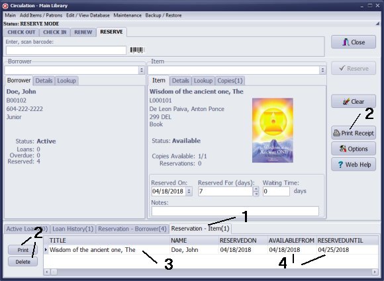Click the Delete button
The height and width of the screenshot is (281, 384).
pos(23,262)
